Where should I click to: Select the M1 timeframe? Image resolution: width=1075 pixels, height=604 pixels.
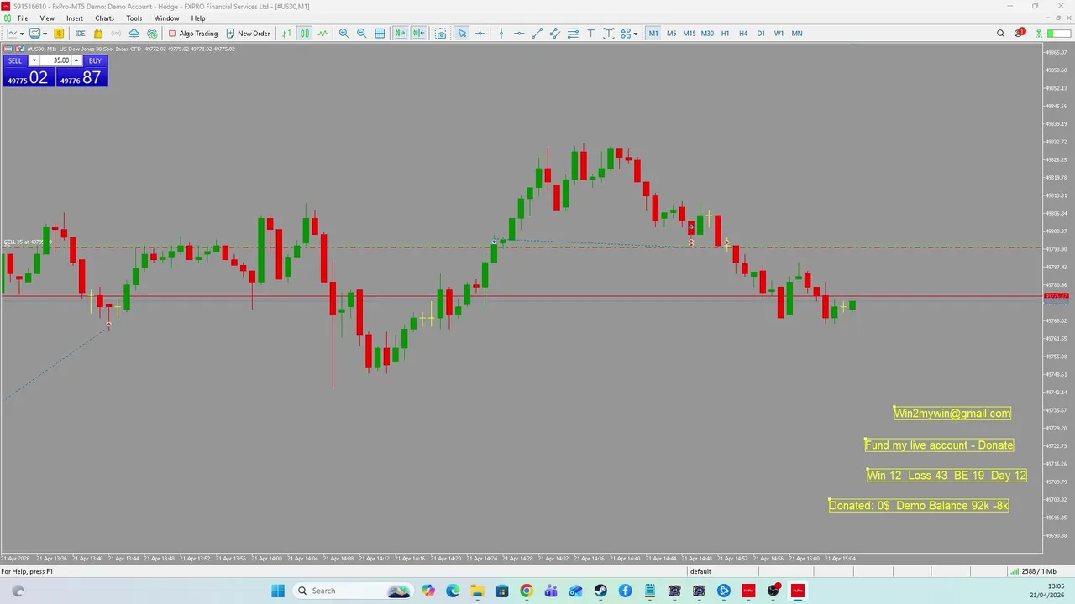653,34
